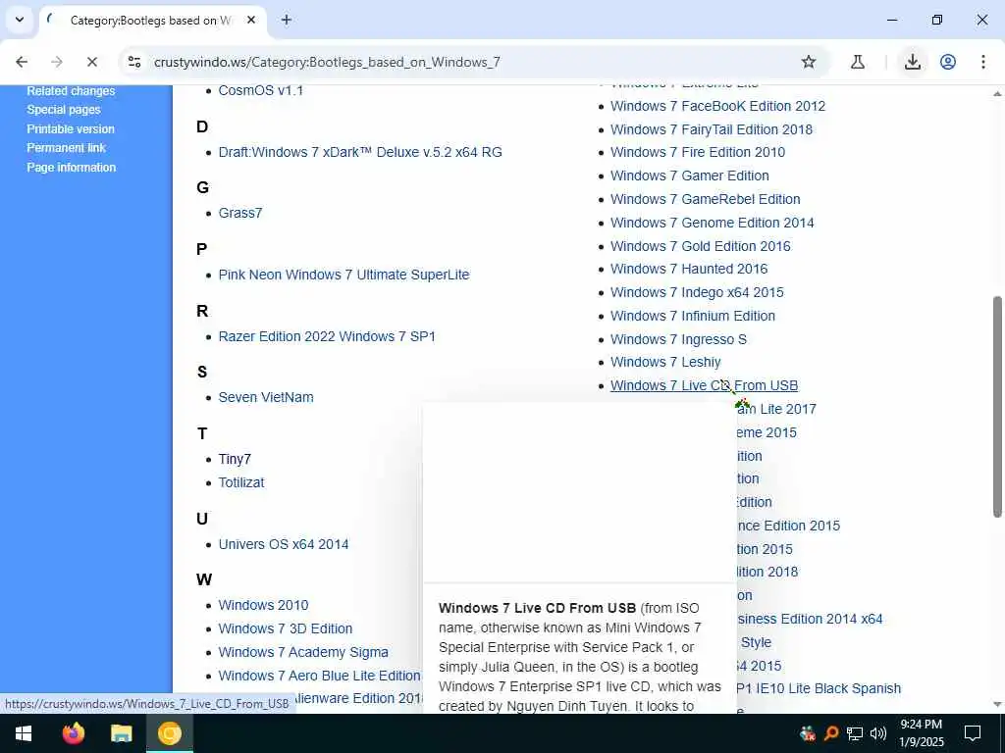Show the clock and calendar
The image size is (1005, 753).
coord(921,733)
